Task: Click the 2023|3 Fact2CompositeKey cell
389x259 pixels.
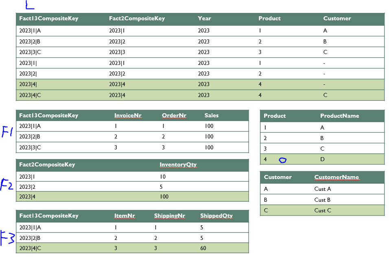Action: (117, 52)
